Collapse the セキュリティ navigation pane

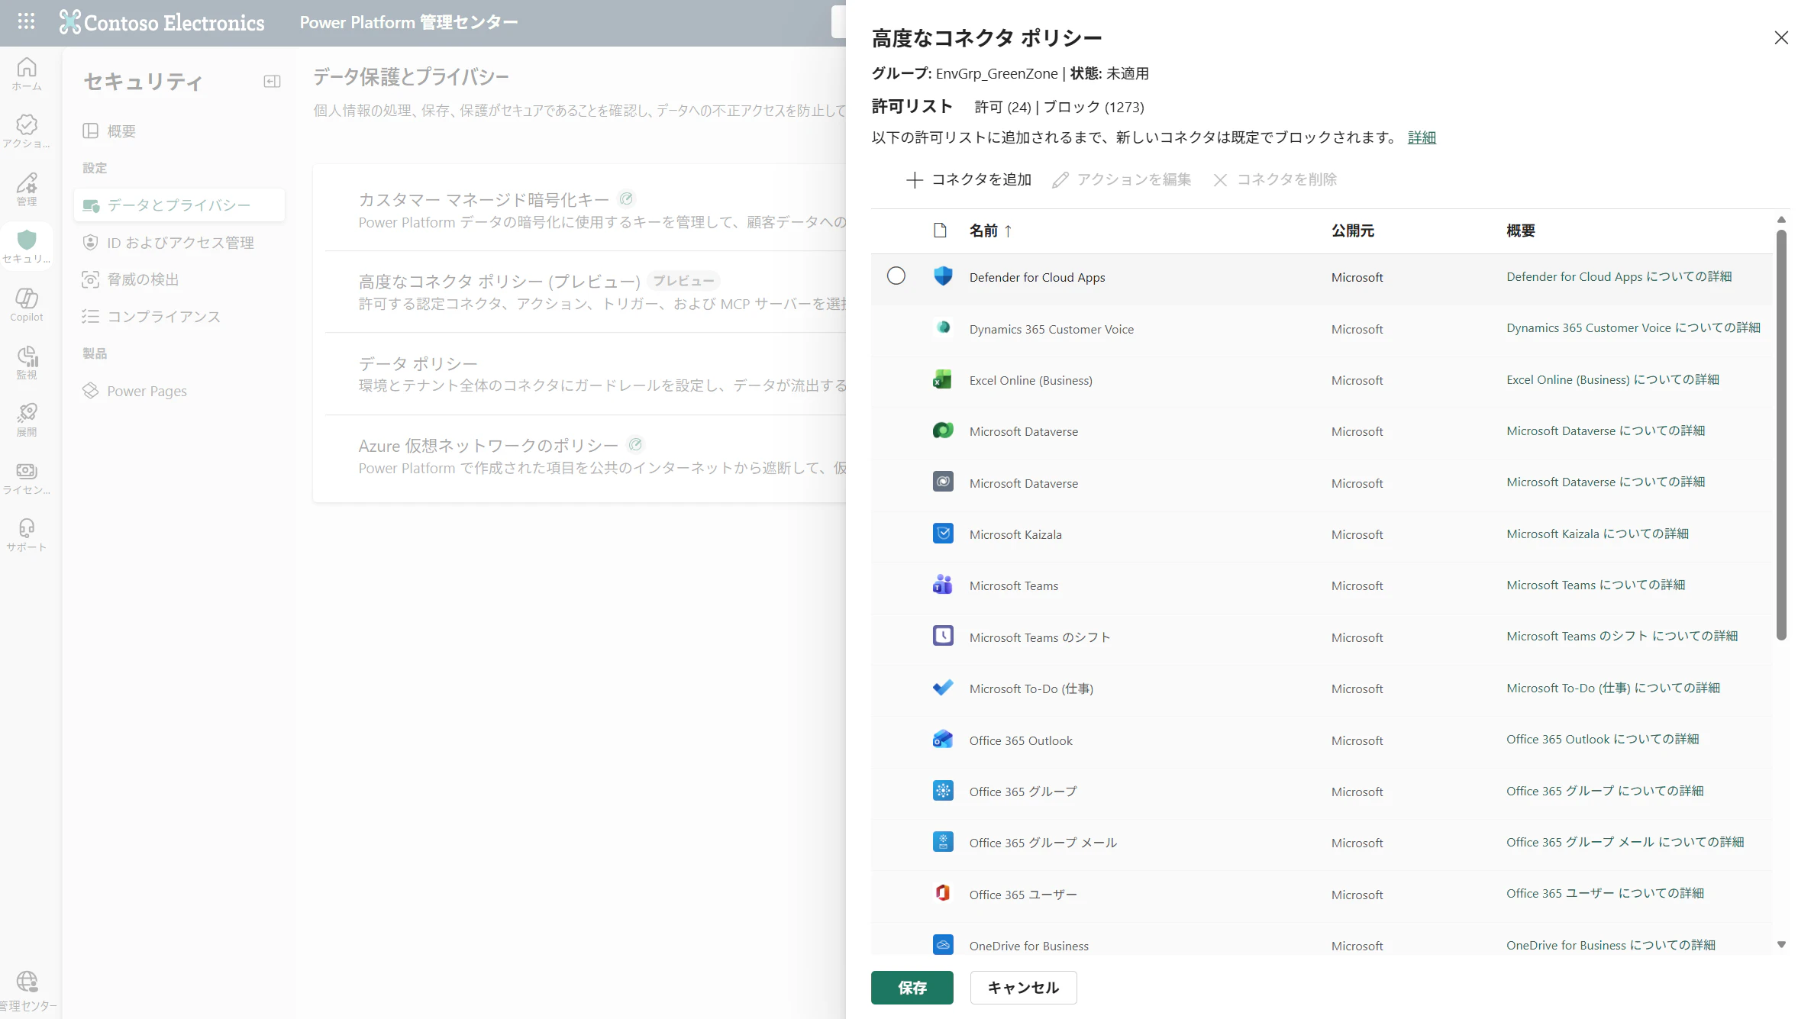[x=272, y=82]
